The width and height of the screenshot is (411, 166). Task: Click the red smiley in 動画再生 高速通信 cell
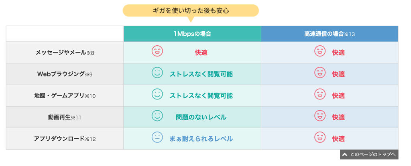click(320, 115)
